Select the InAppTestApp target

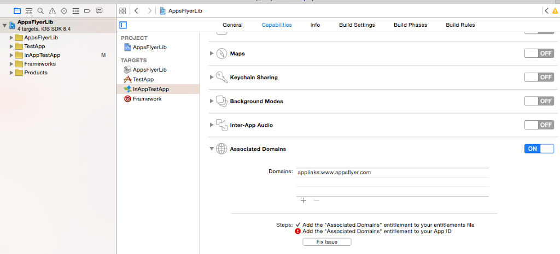(158, 89)
